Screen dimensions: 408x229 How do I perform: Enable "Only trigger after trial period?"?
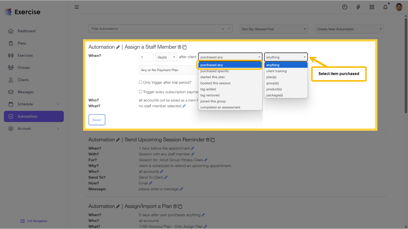pyautogui.click(x=140, y=82)
